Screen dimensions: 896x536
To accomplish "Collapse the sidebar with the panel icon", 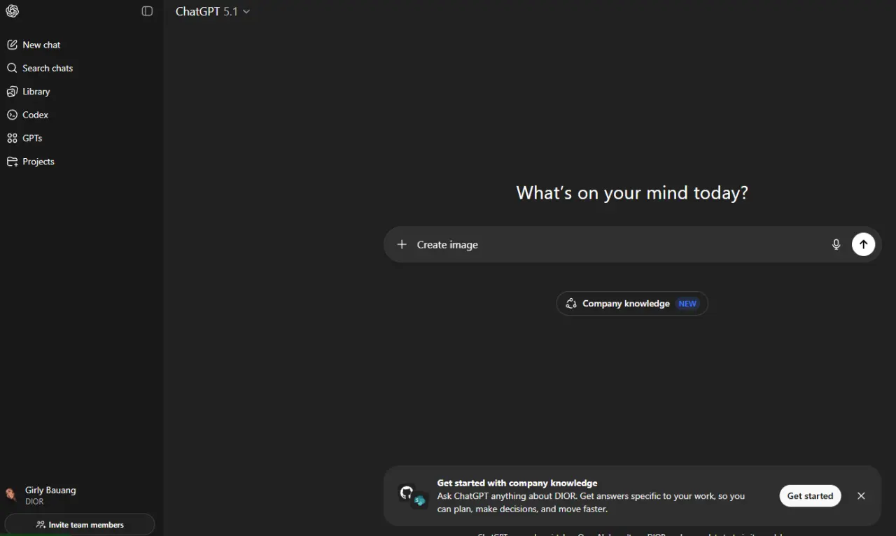I will (147, 11).
